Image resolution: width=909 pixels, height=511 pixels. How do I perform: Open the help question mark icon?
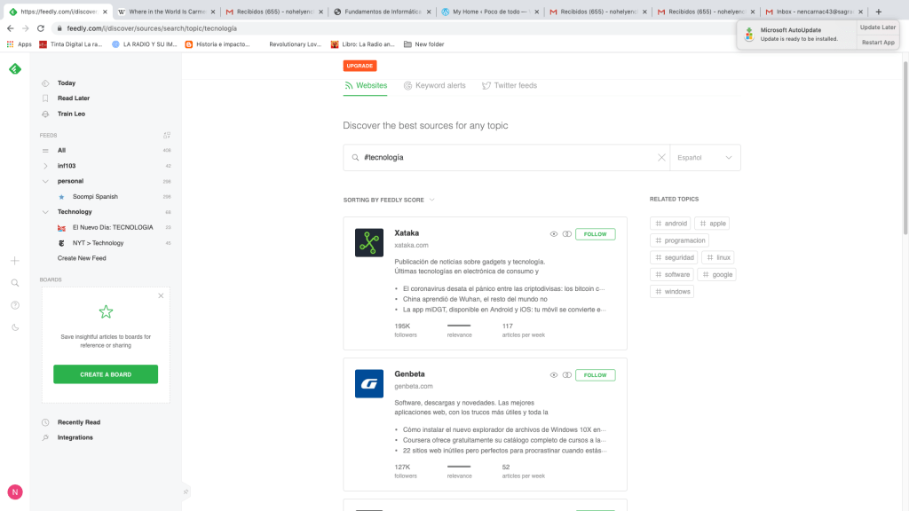pyautogui.click(x=14, y=305)
